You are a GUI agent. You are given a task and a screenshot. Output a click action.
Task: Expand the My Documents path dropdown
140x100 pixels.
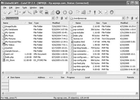(53, 18)
